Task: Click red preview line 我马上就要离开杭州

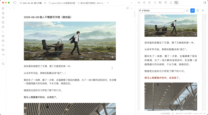Action: [x=163, y=78]
